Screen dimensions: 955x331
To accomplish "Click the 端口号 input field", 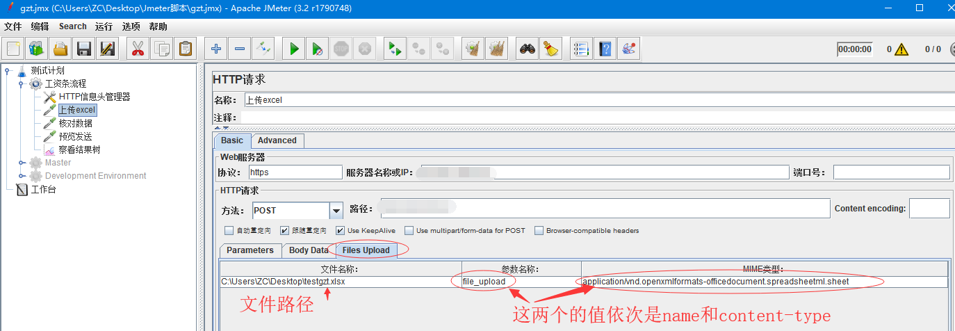I will [891, 172].
